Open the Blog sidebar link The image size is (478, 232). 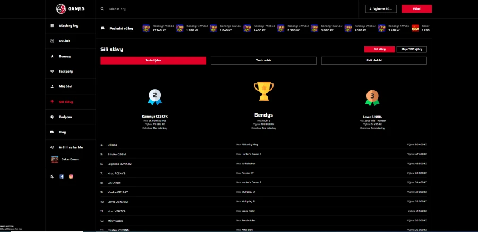[x=62, y=132]
